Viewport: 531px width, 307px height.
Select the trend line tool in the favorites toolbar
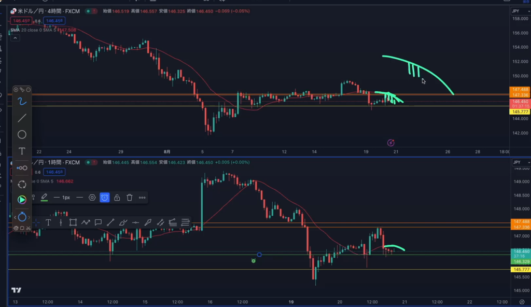(x=110, y=222)
